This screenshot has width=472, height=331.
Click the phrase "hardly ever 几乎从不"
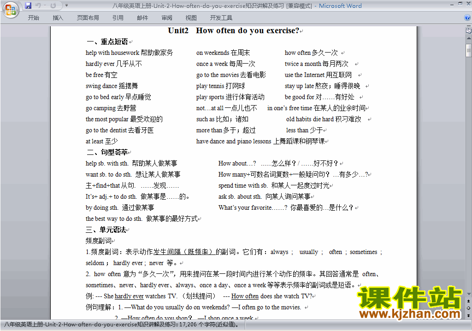click(x=114, y=64)
